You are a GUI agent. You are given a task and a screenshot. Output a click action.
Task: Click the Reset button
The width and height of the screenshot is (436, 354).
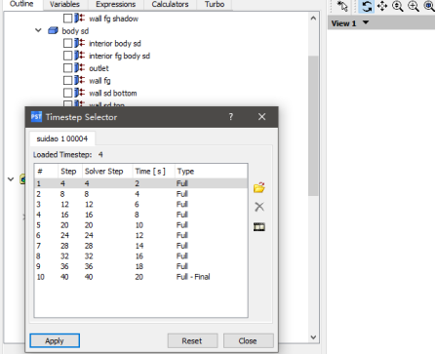click(192, 340)
